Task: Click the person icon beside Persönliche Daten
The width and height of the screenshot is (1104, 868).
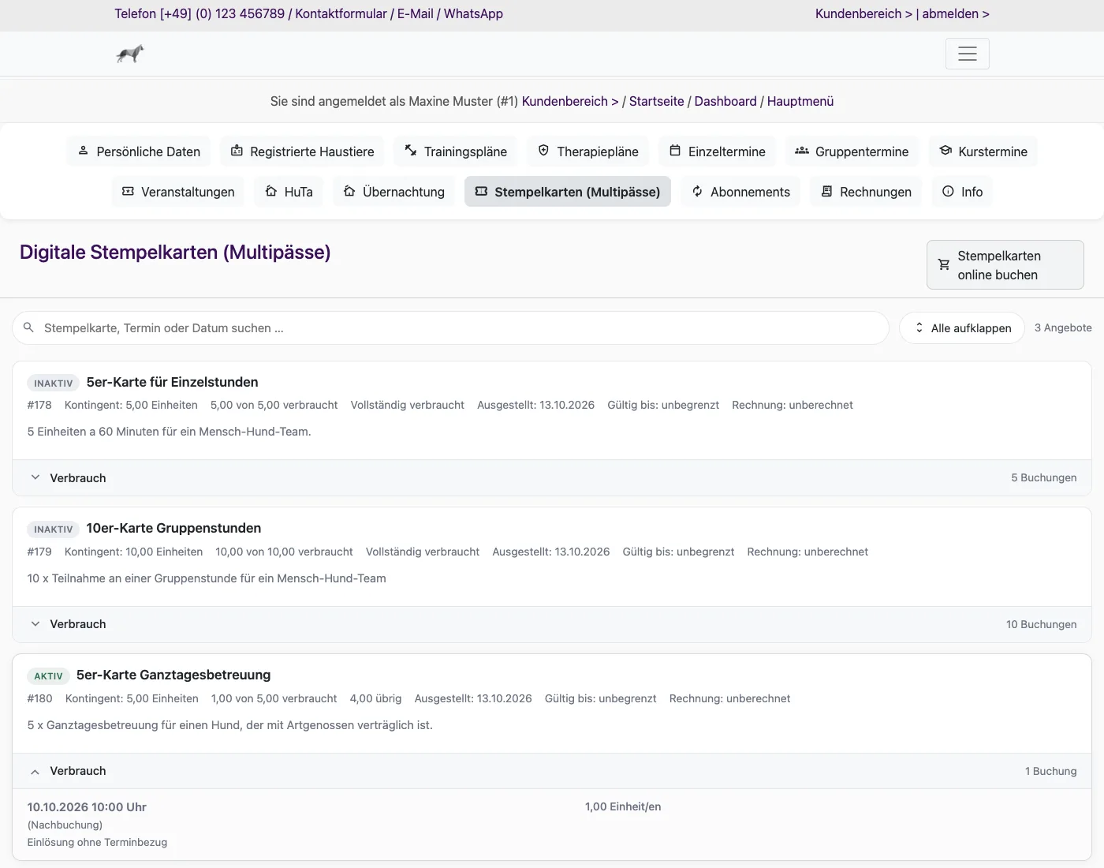Action: (x=83, y=151)
